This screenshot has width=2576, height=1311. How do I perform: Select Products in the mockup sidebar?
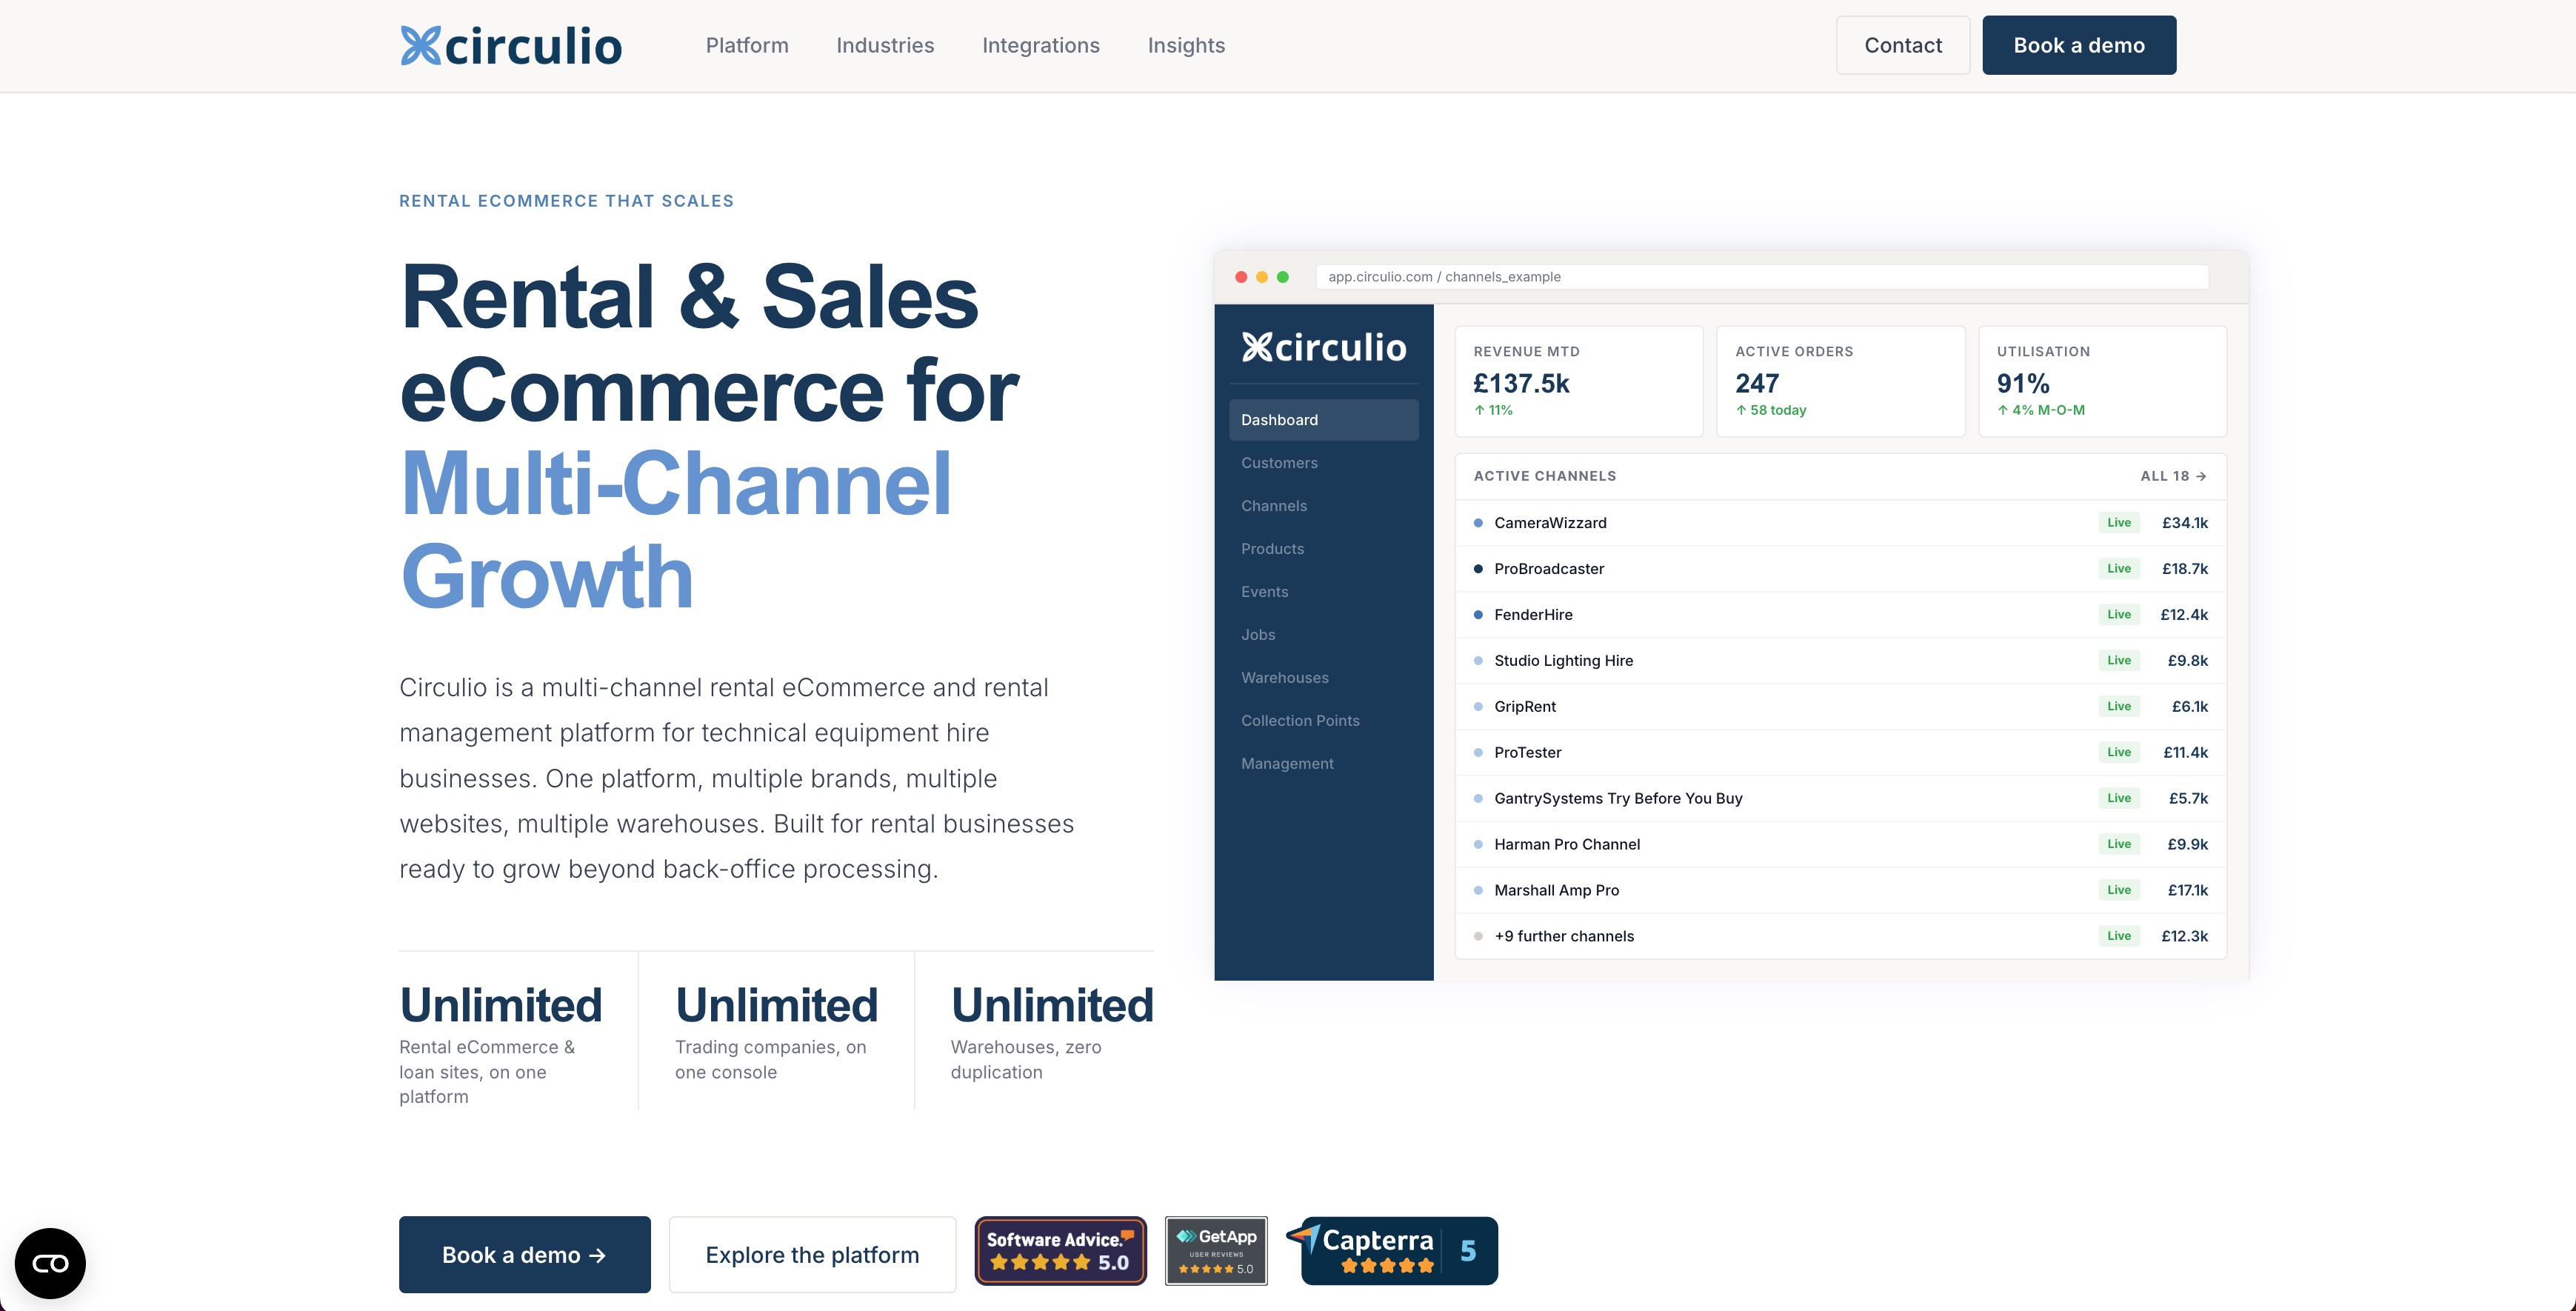click(1324, 549)
